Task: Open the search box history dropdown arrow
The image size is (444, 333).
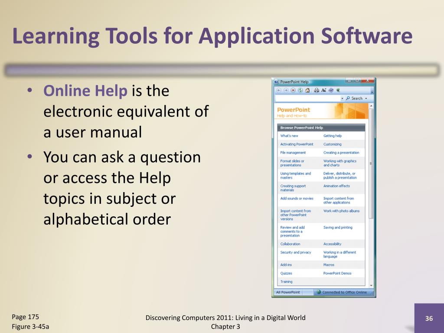Action: point(343,98)
